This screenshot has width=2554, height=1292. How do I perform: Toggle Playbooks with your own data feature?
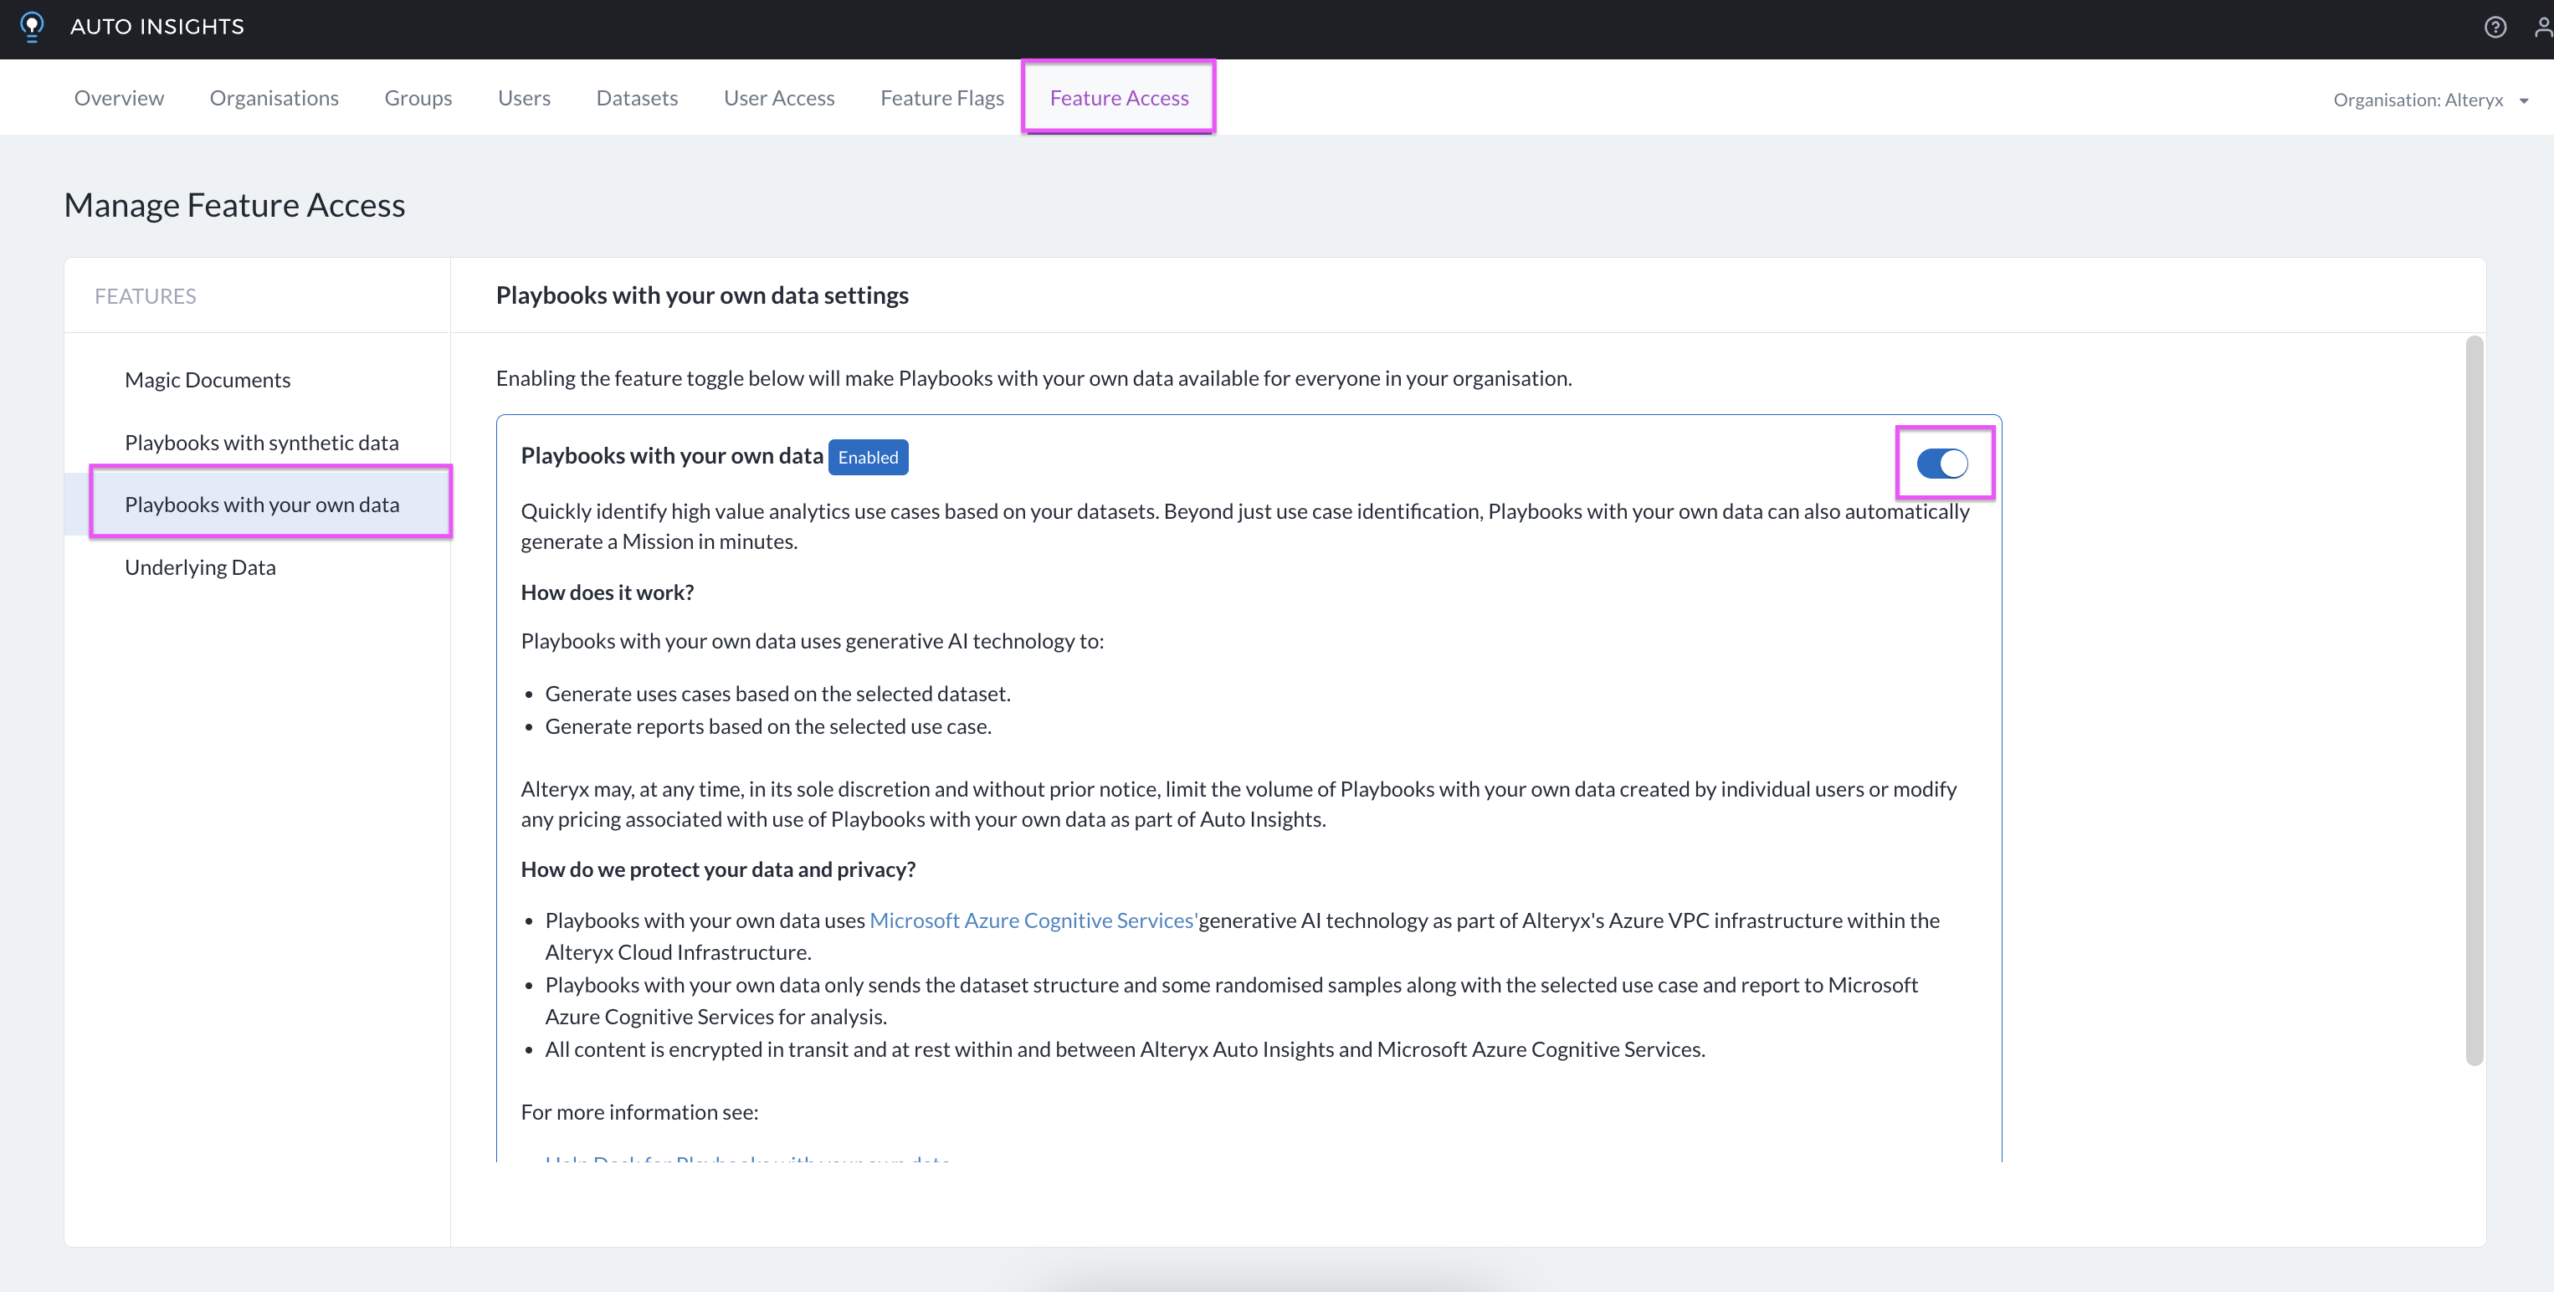coord(1944,463)
